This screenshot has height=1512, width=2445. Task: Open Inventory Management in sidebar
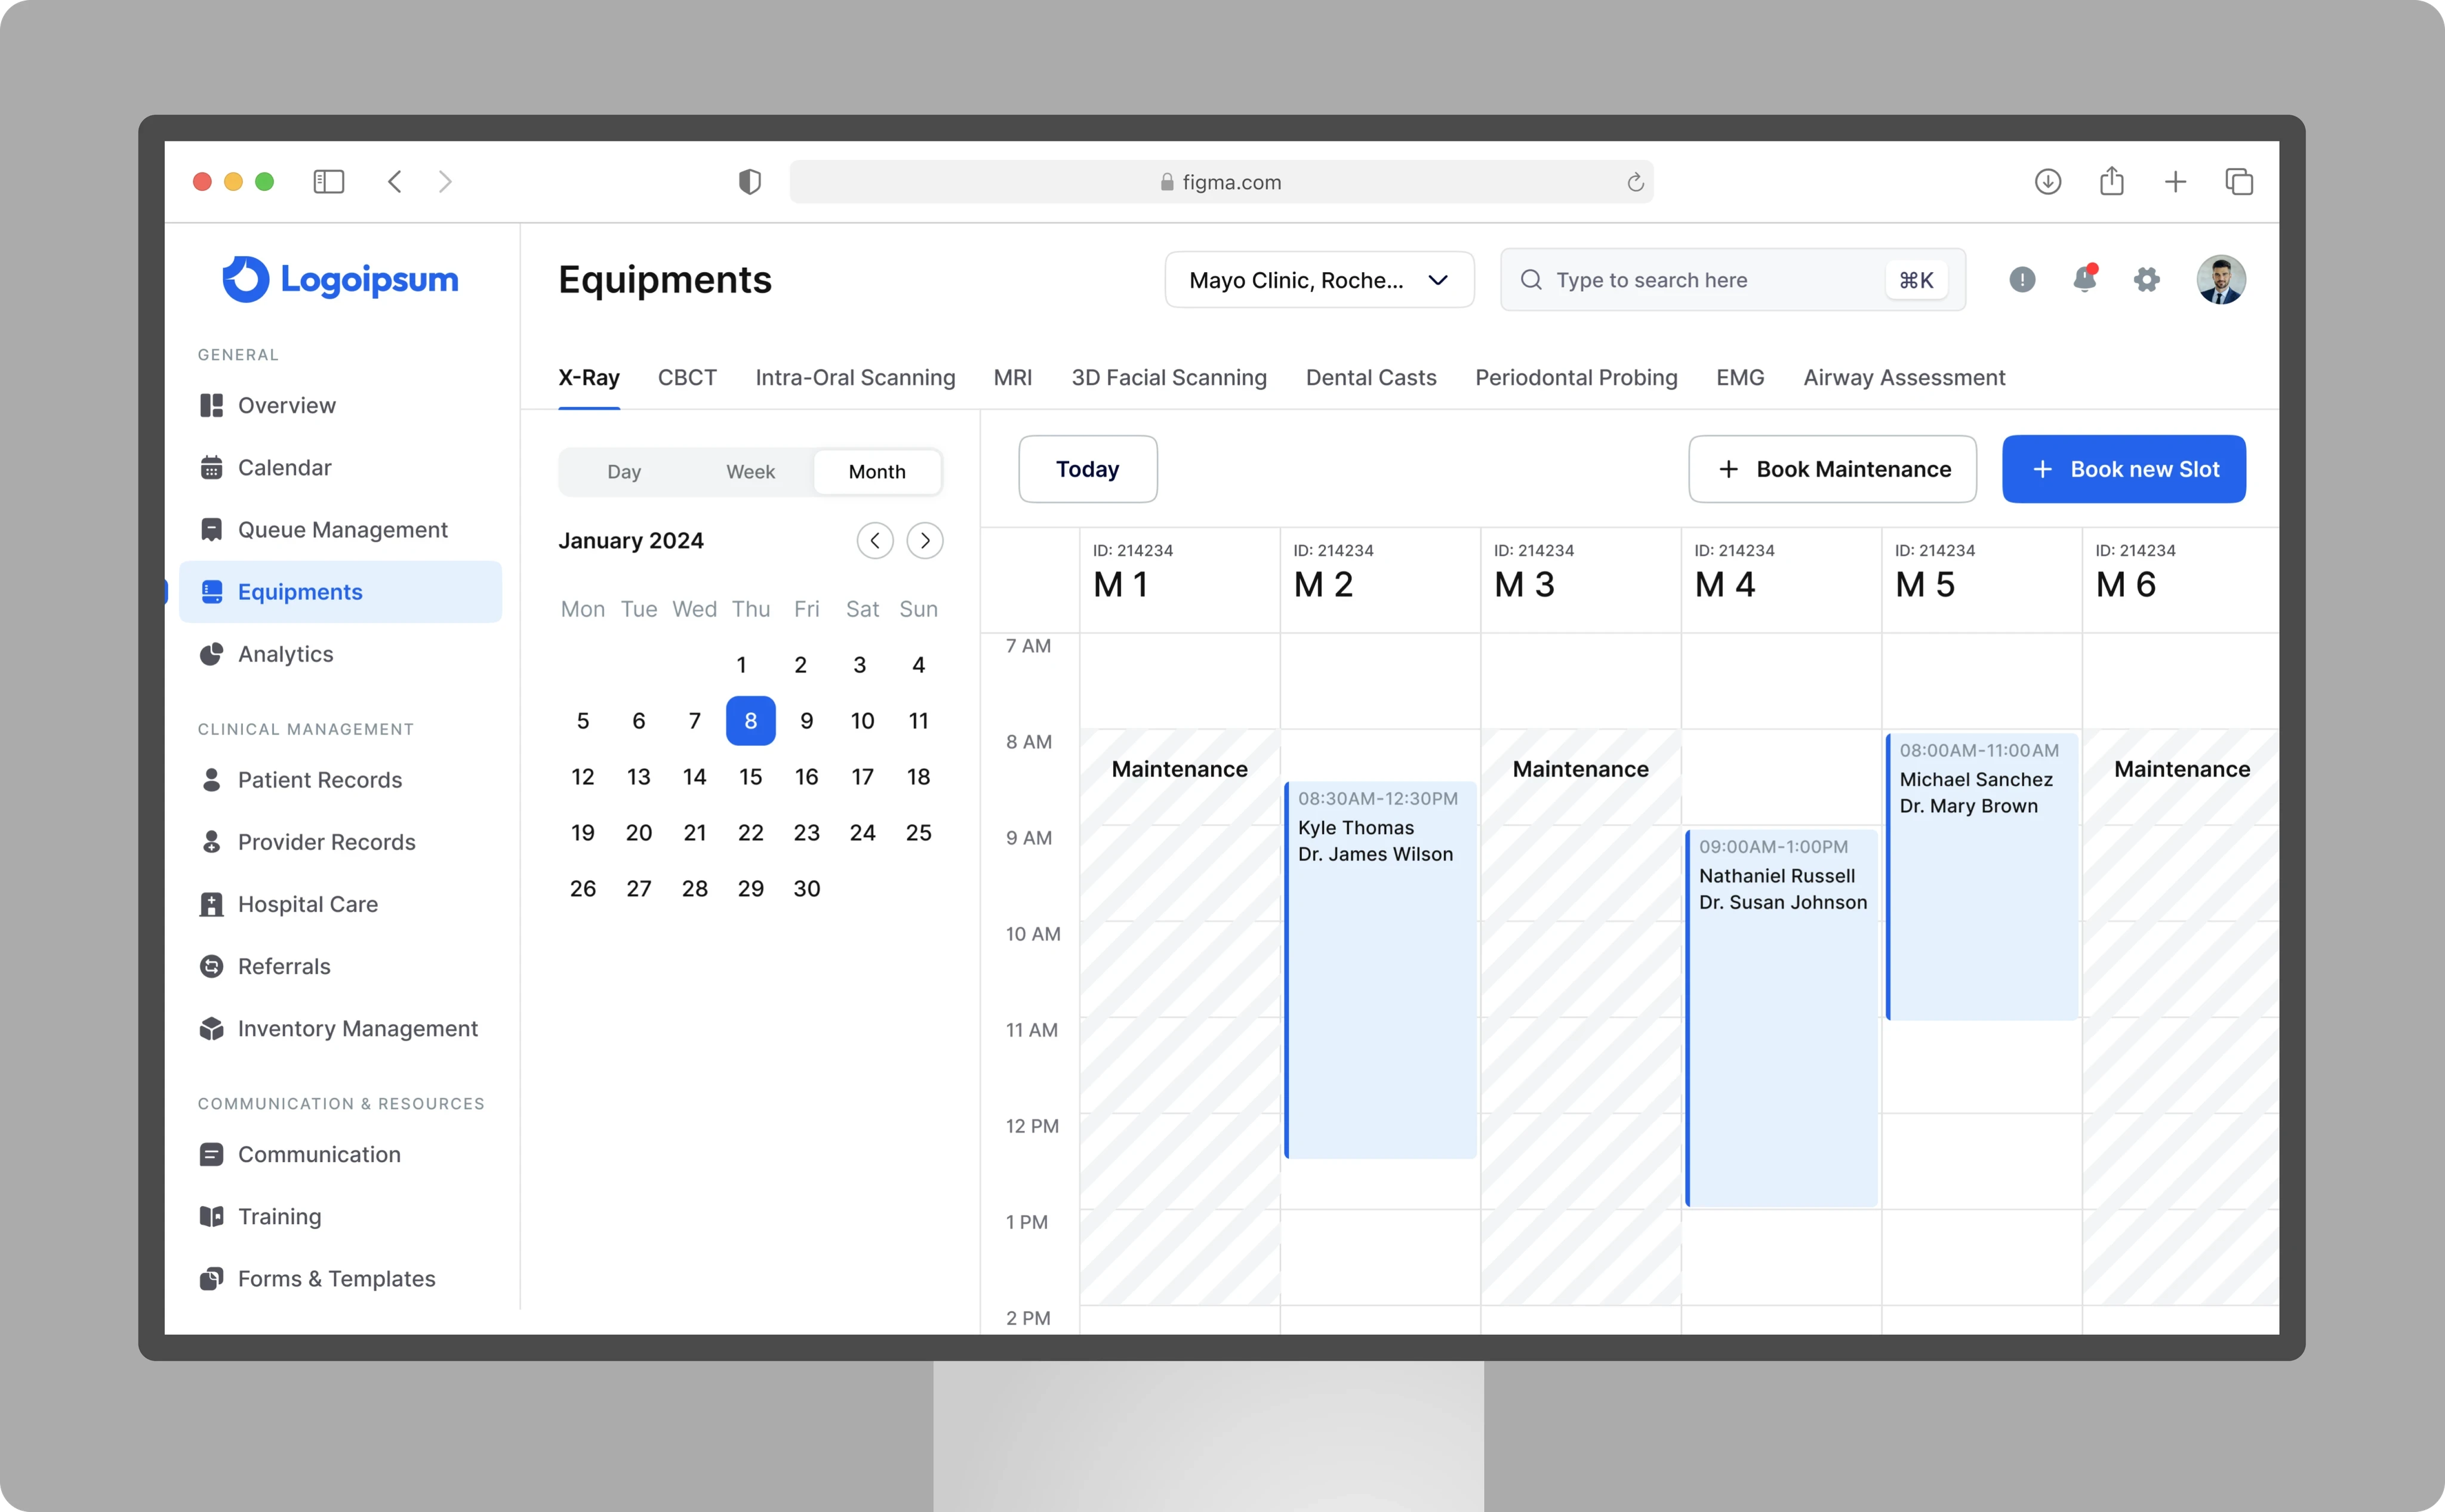pyautogui.click(x=357, y=1028)
